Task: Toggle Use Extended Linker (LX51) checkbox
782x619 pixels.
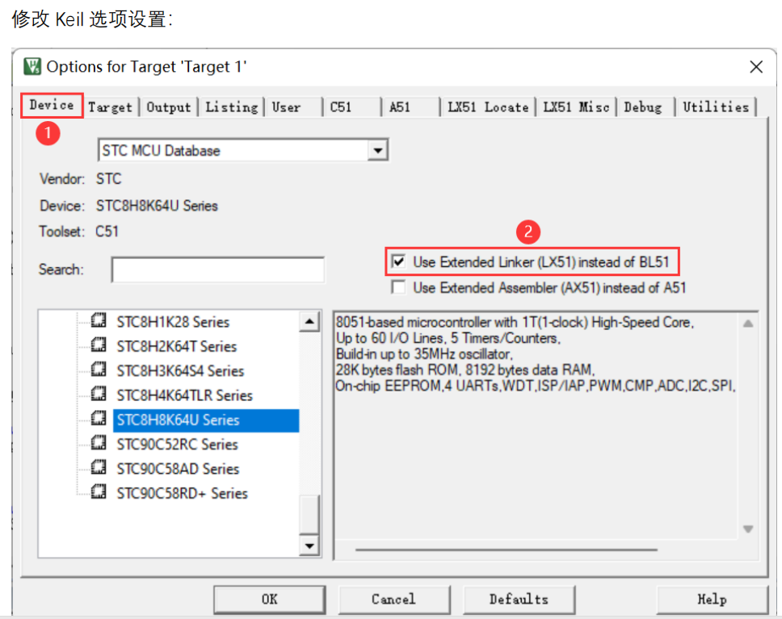Action: pyautogui.click(x=398, y=261)
